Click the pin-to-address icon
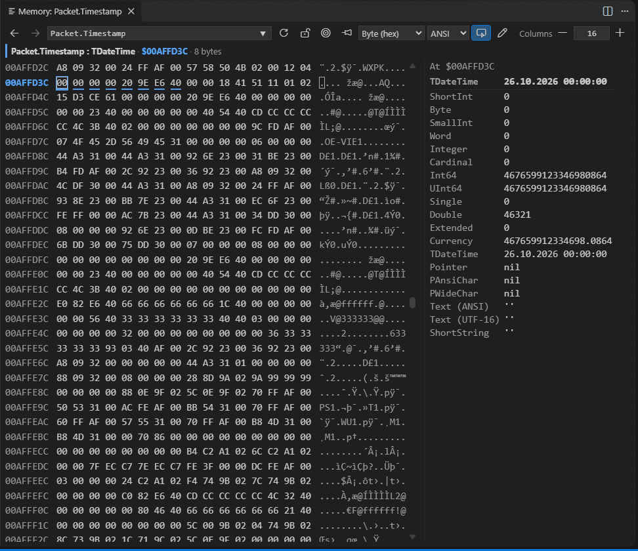This screenshot has height=551, width=638. click(x=347, y=33)
